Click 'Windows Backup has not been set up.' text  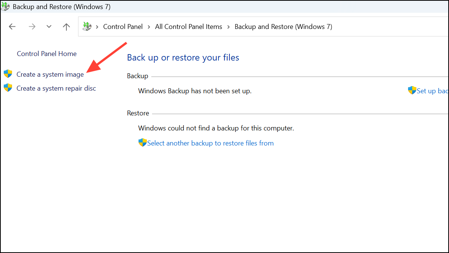195,91
